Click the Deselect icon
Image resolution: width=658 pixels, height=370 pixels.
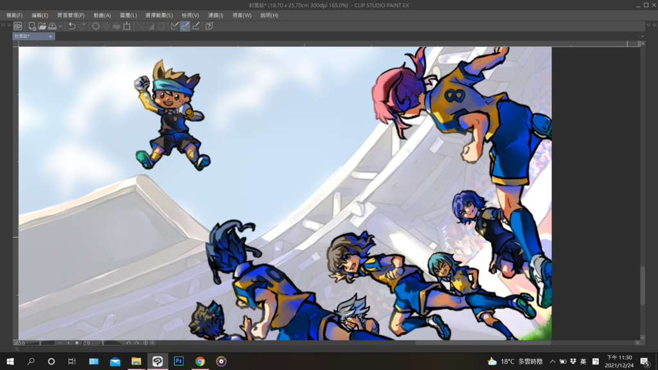(x=141, y=26)
